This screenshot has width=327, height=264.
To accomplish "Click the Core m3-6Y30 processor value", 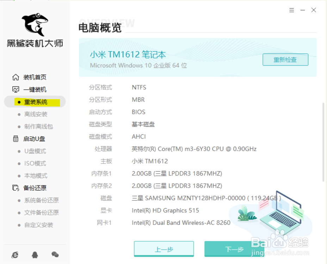I will [x=194, y=149].
